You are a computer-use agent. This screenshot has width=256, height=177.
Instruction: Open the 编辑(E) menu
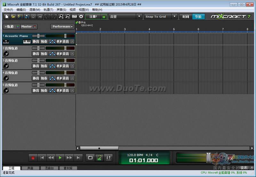pyautogui.click(x=21, y=10)
